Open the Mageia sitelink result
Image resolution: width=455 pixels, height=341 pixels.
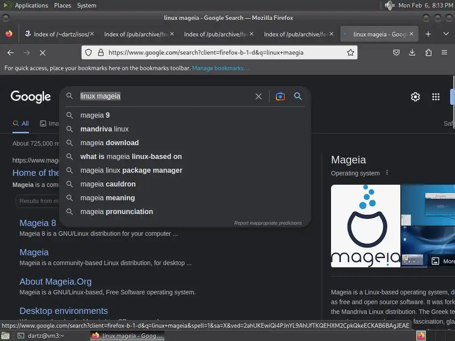(x=34, y=252)
